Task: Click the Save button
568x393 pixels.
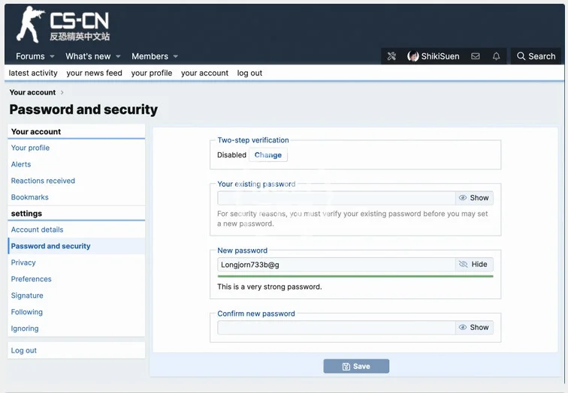Action: click(x=356, y=366)
